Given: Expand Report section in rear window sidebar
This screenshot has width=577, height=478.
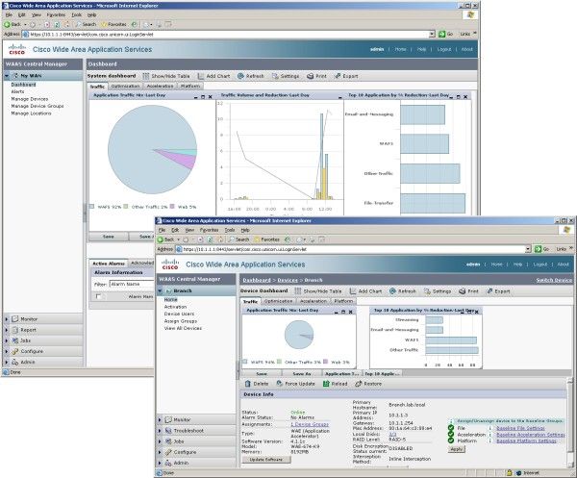Looking at the screenshot, I should click(43, 330).
